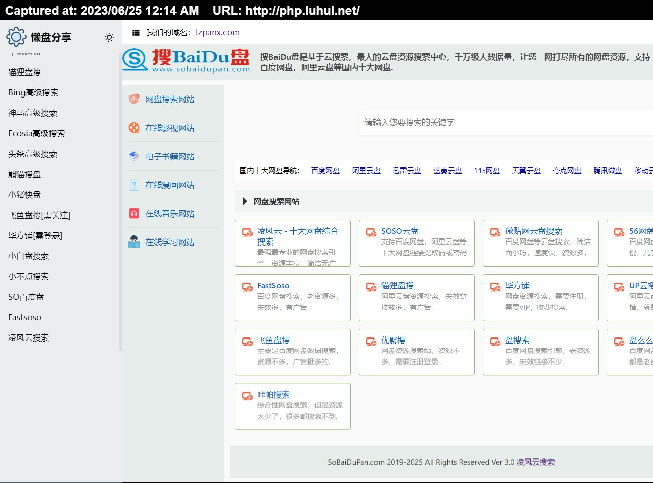The height and width of the screenshot is (483, 653).
Task: Click the icon on the 盘么么 card
Action: (619, 342)
